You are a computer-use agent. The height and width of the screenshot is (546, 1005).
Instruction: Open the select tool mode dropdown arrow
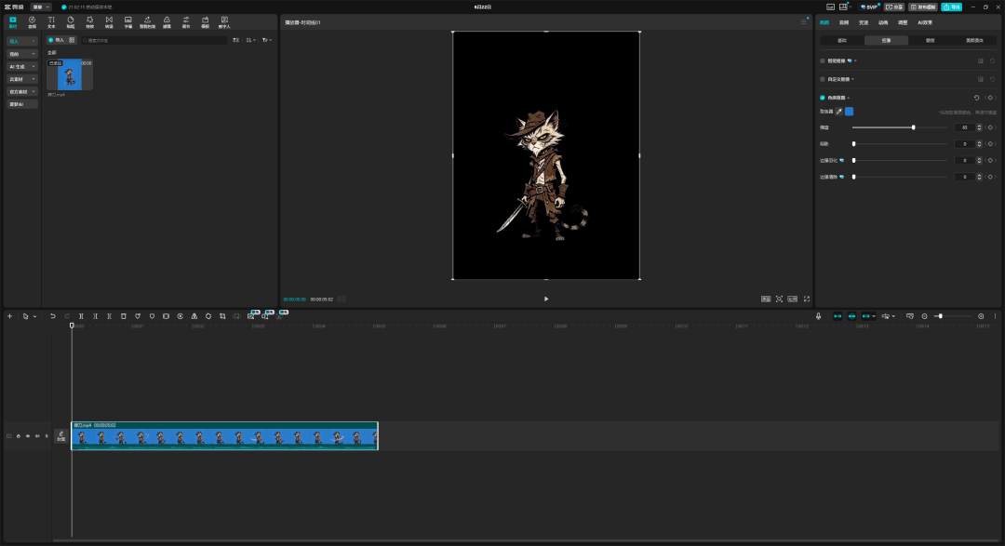(x=34, y=316)
